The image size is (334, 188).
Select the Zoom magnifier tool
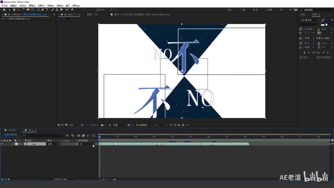point(18,10)
